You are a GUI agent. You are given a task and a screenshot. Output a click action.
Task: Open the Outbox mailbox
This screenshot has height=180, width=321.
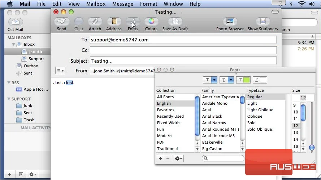31,66
